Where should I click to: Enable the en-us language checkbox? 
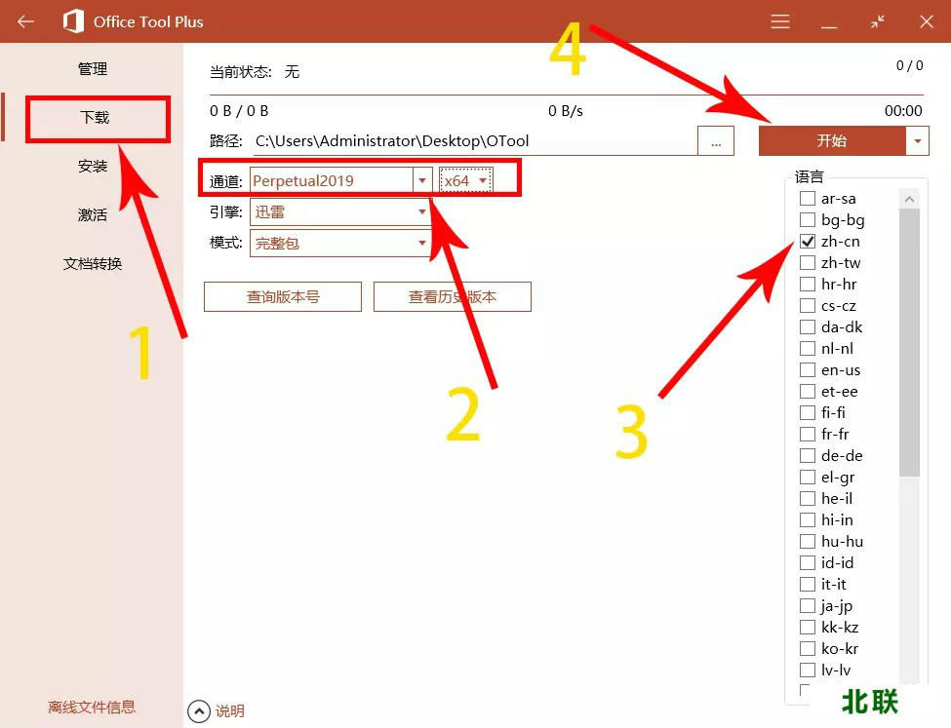click(x=808, y=370)
